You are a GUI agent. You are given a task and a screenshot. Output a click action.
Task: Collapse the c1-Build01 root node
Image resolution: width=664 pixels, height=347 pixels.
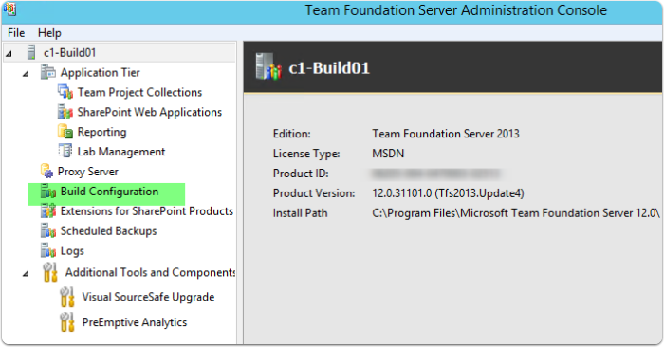(9, 54)
